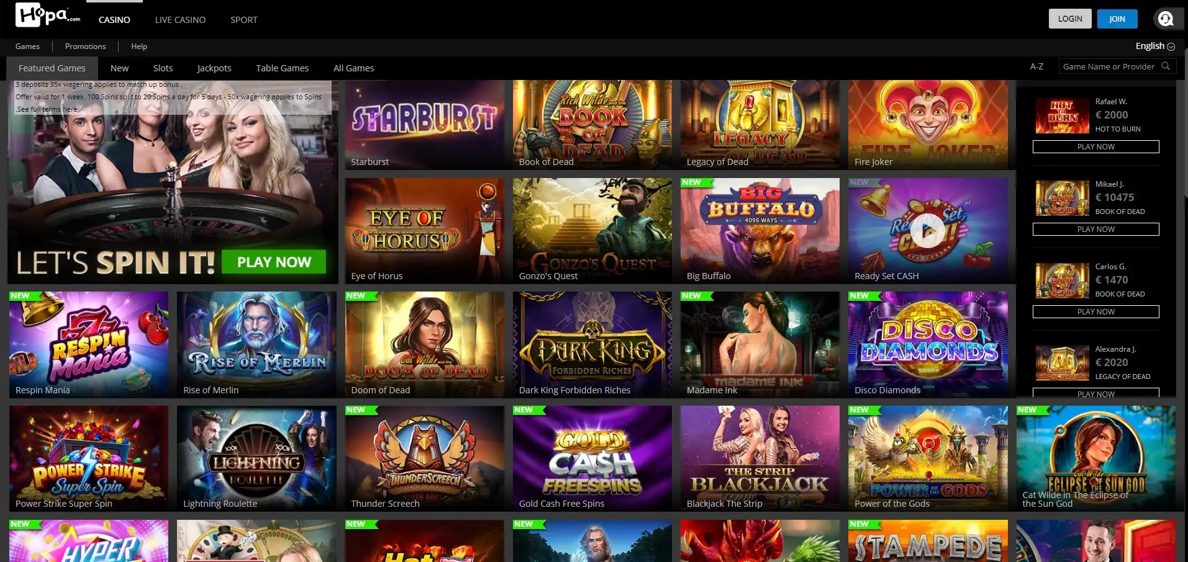Screen dimensions: 1188x562
Task: Sort games by A-Z
Action: point(1036,66)
